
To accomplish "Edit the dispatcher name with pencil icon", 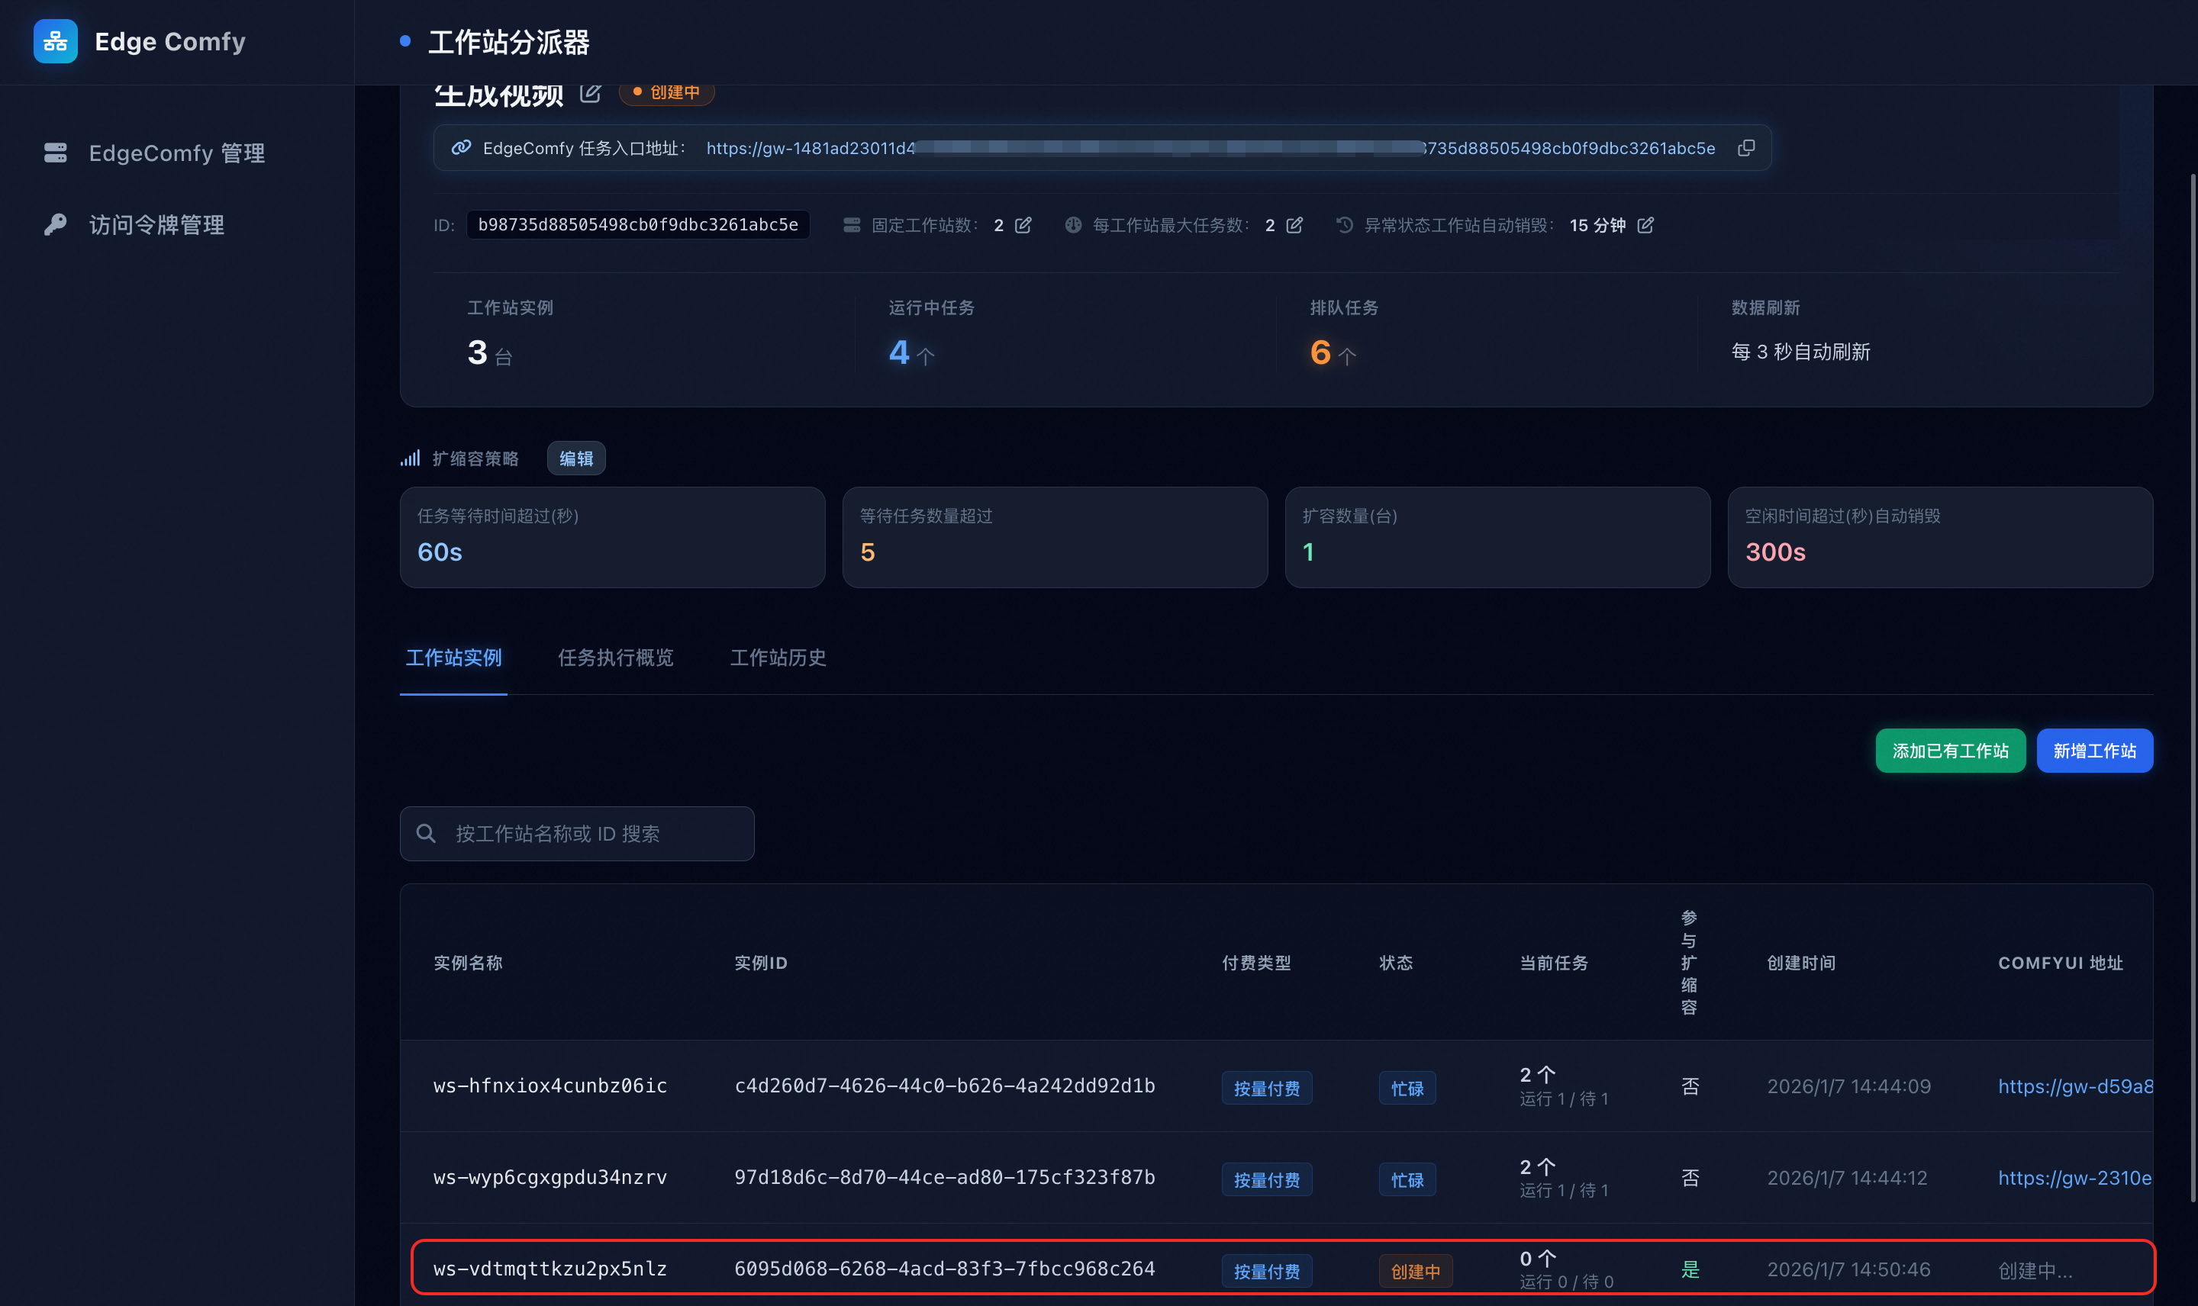I will 591,93.
